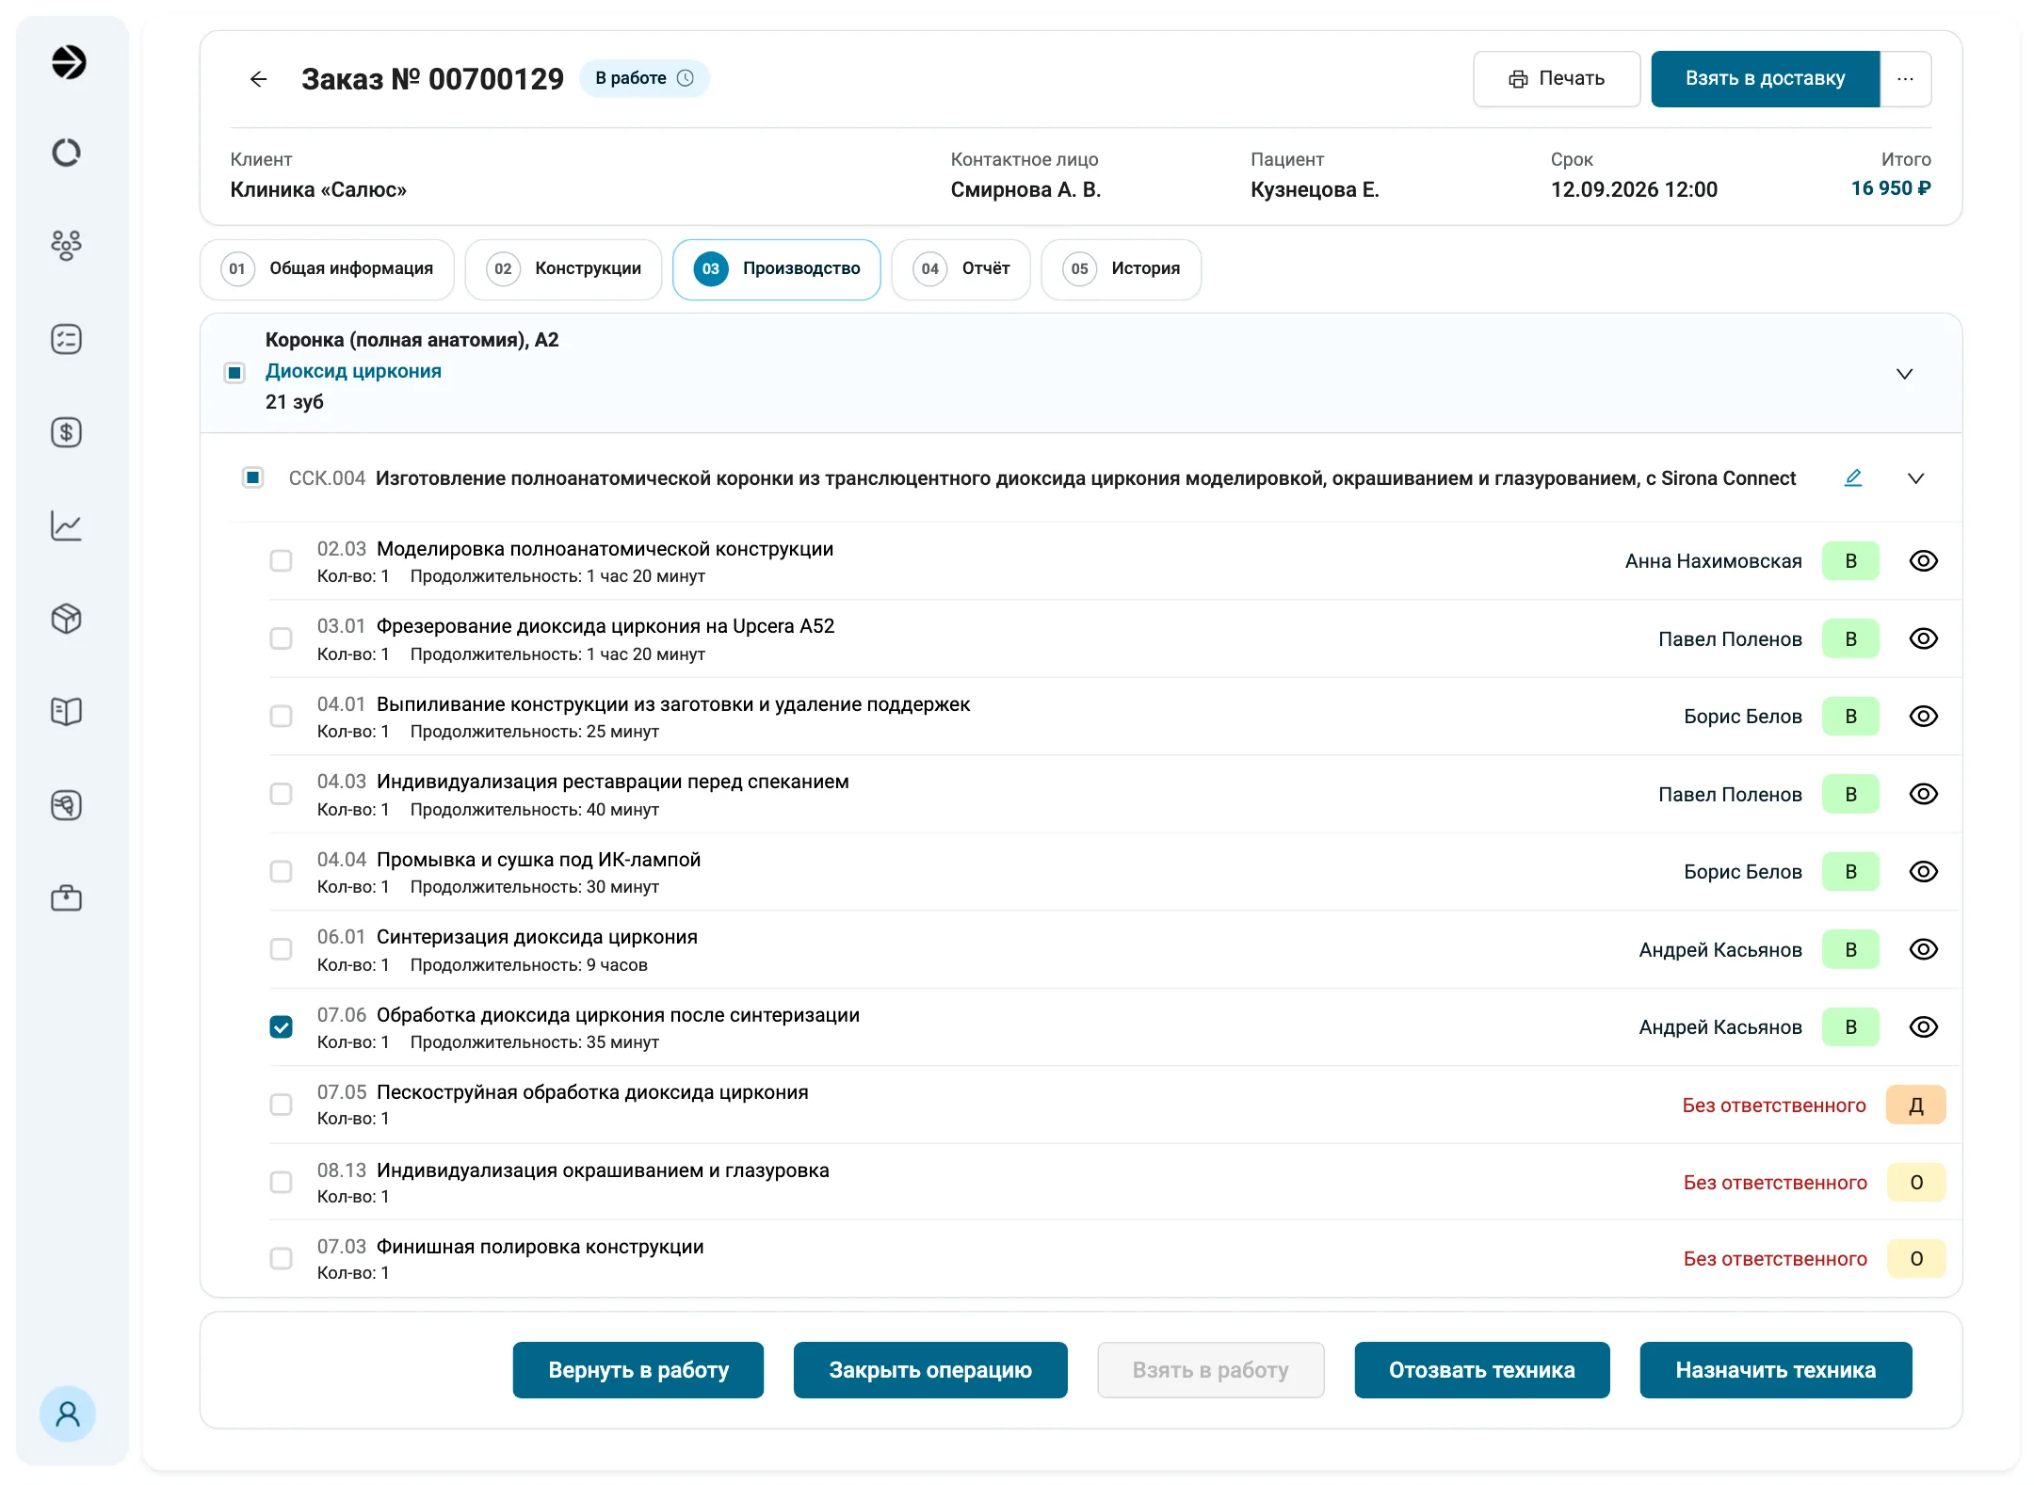Open the package box icon in the sidebar
Screen dimensions: 2034x1485
point(66,619)
